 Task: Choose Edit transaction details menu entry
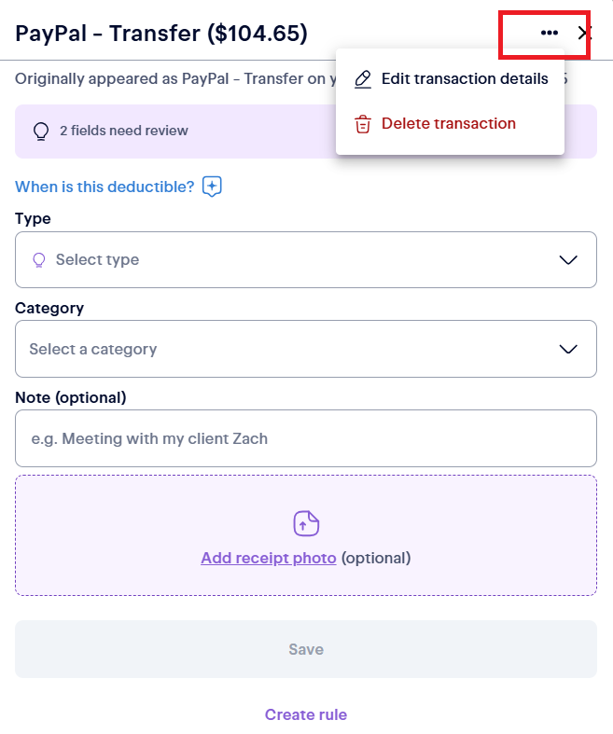pyautogui.click(x=450, y=79)
